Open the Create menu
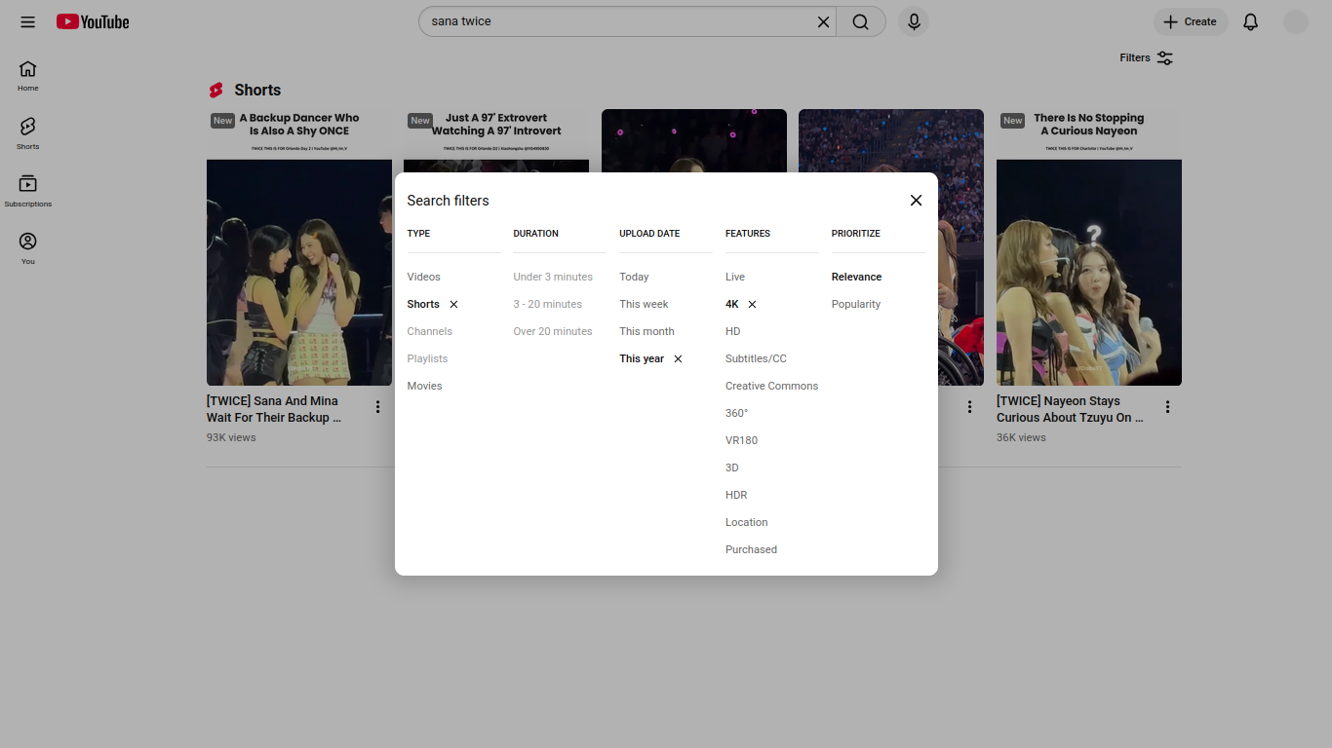Image resolution: width=1332 pixels, height=748 pixels. 1191,22
